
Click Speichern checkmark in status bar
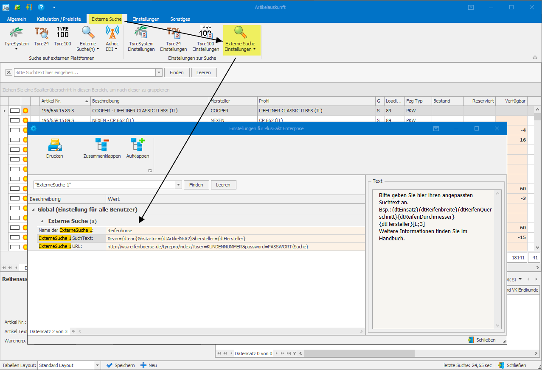(x=110, y=365)
